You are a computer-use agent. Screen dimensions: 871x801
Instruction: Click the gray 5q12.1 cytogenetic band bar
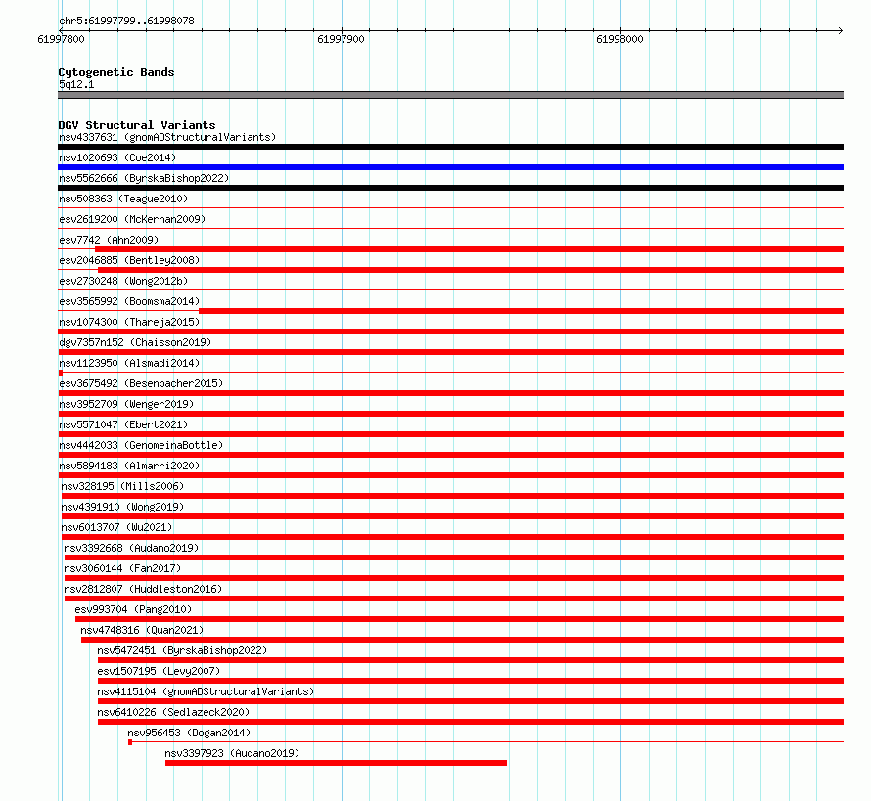(450, 95)
